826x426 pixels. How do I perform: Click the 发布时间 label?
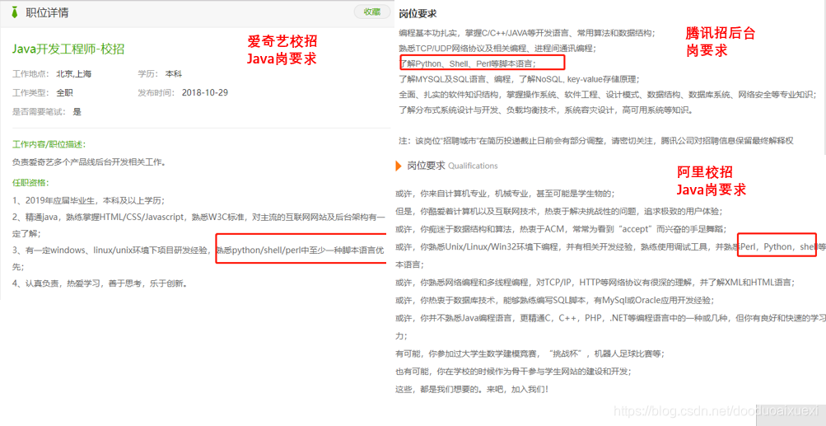pyautogui.click(x=156, y=93)
